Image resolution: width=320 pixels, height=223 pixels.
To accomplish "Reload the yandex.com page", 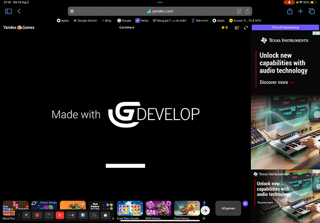I will 248,11.
